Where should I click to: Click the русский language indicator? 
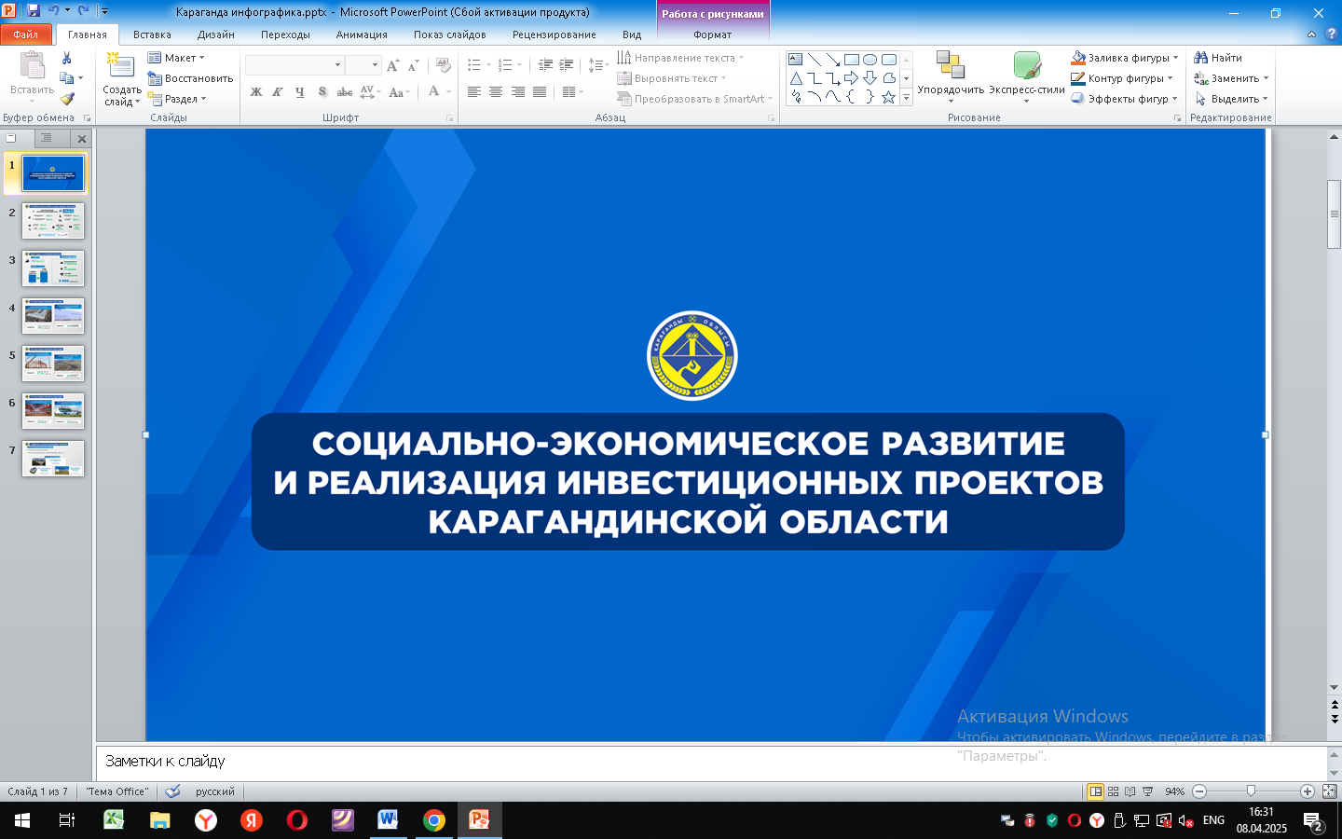(x=215, y=791)
